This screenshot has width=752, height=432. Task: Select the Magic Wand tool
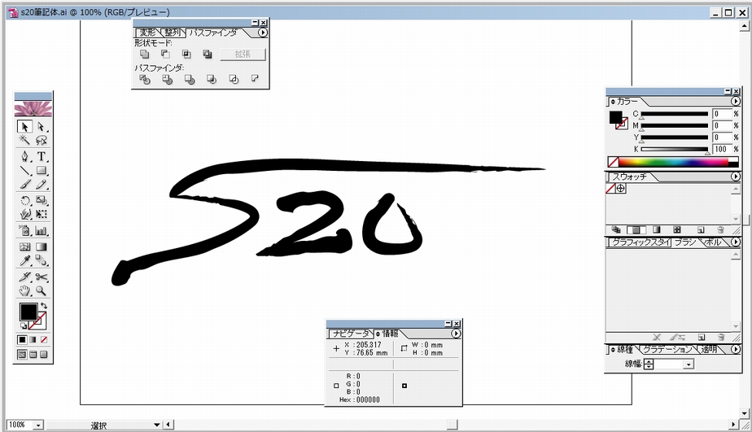[25, 141]
